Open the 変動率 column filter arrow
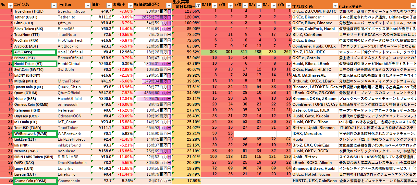417x185 pixels. 130,5
